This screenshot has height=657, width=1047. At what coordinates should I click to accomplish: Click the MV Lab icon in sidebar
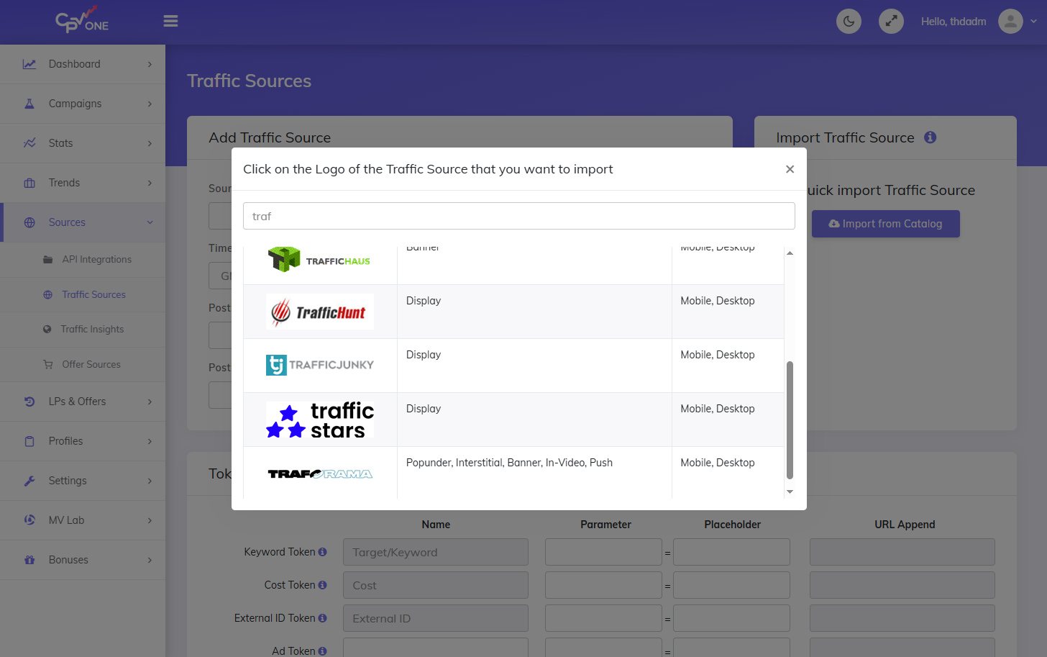pyautogui.click(x=29, y=520)
